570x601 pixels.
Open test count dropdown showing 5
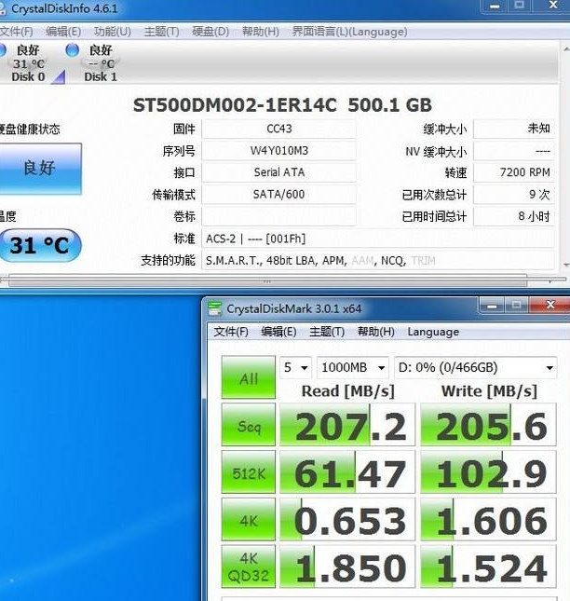(295, 367)
